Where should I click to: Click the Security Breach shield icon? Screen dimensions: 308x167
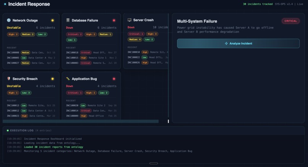click(x=9, y=79)
